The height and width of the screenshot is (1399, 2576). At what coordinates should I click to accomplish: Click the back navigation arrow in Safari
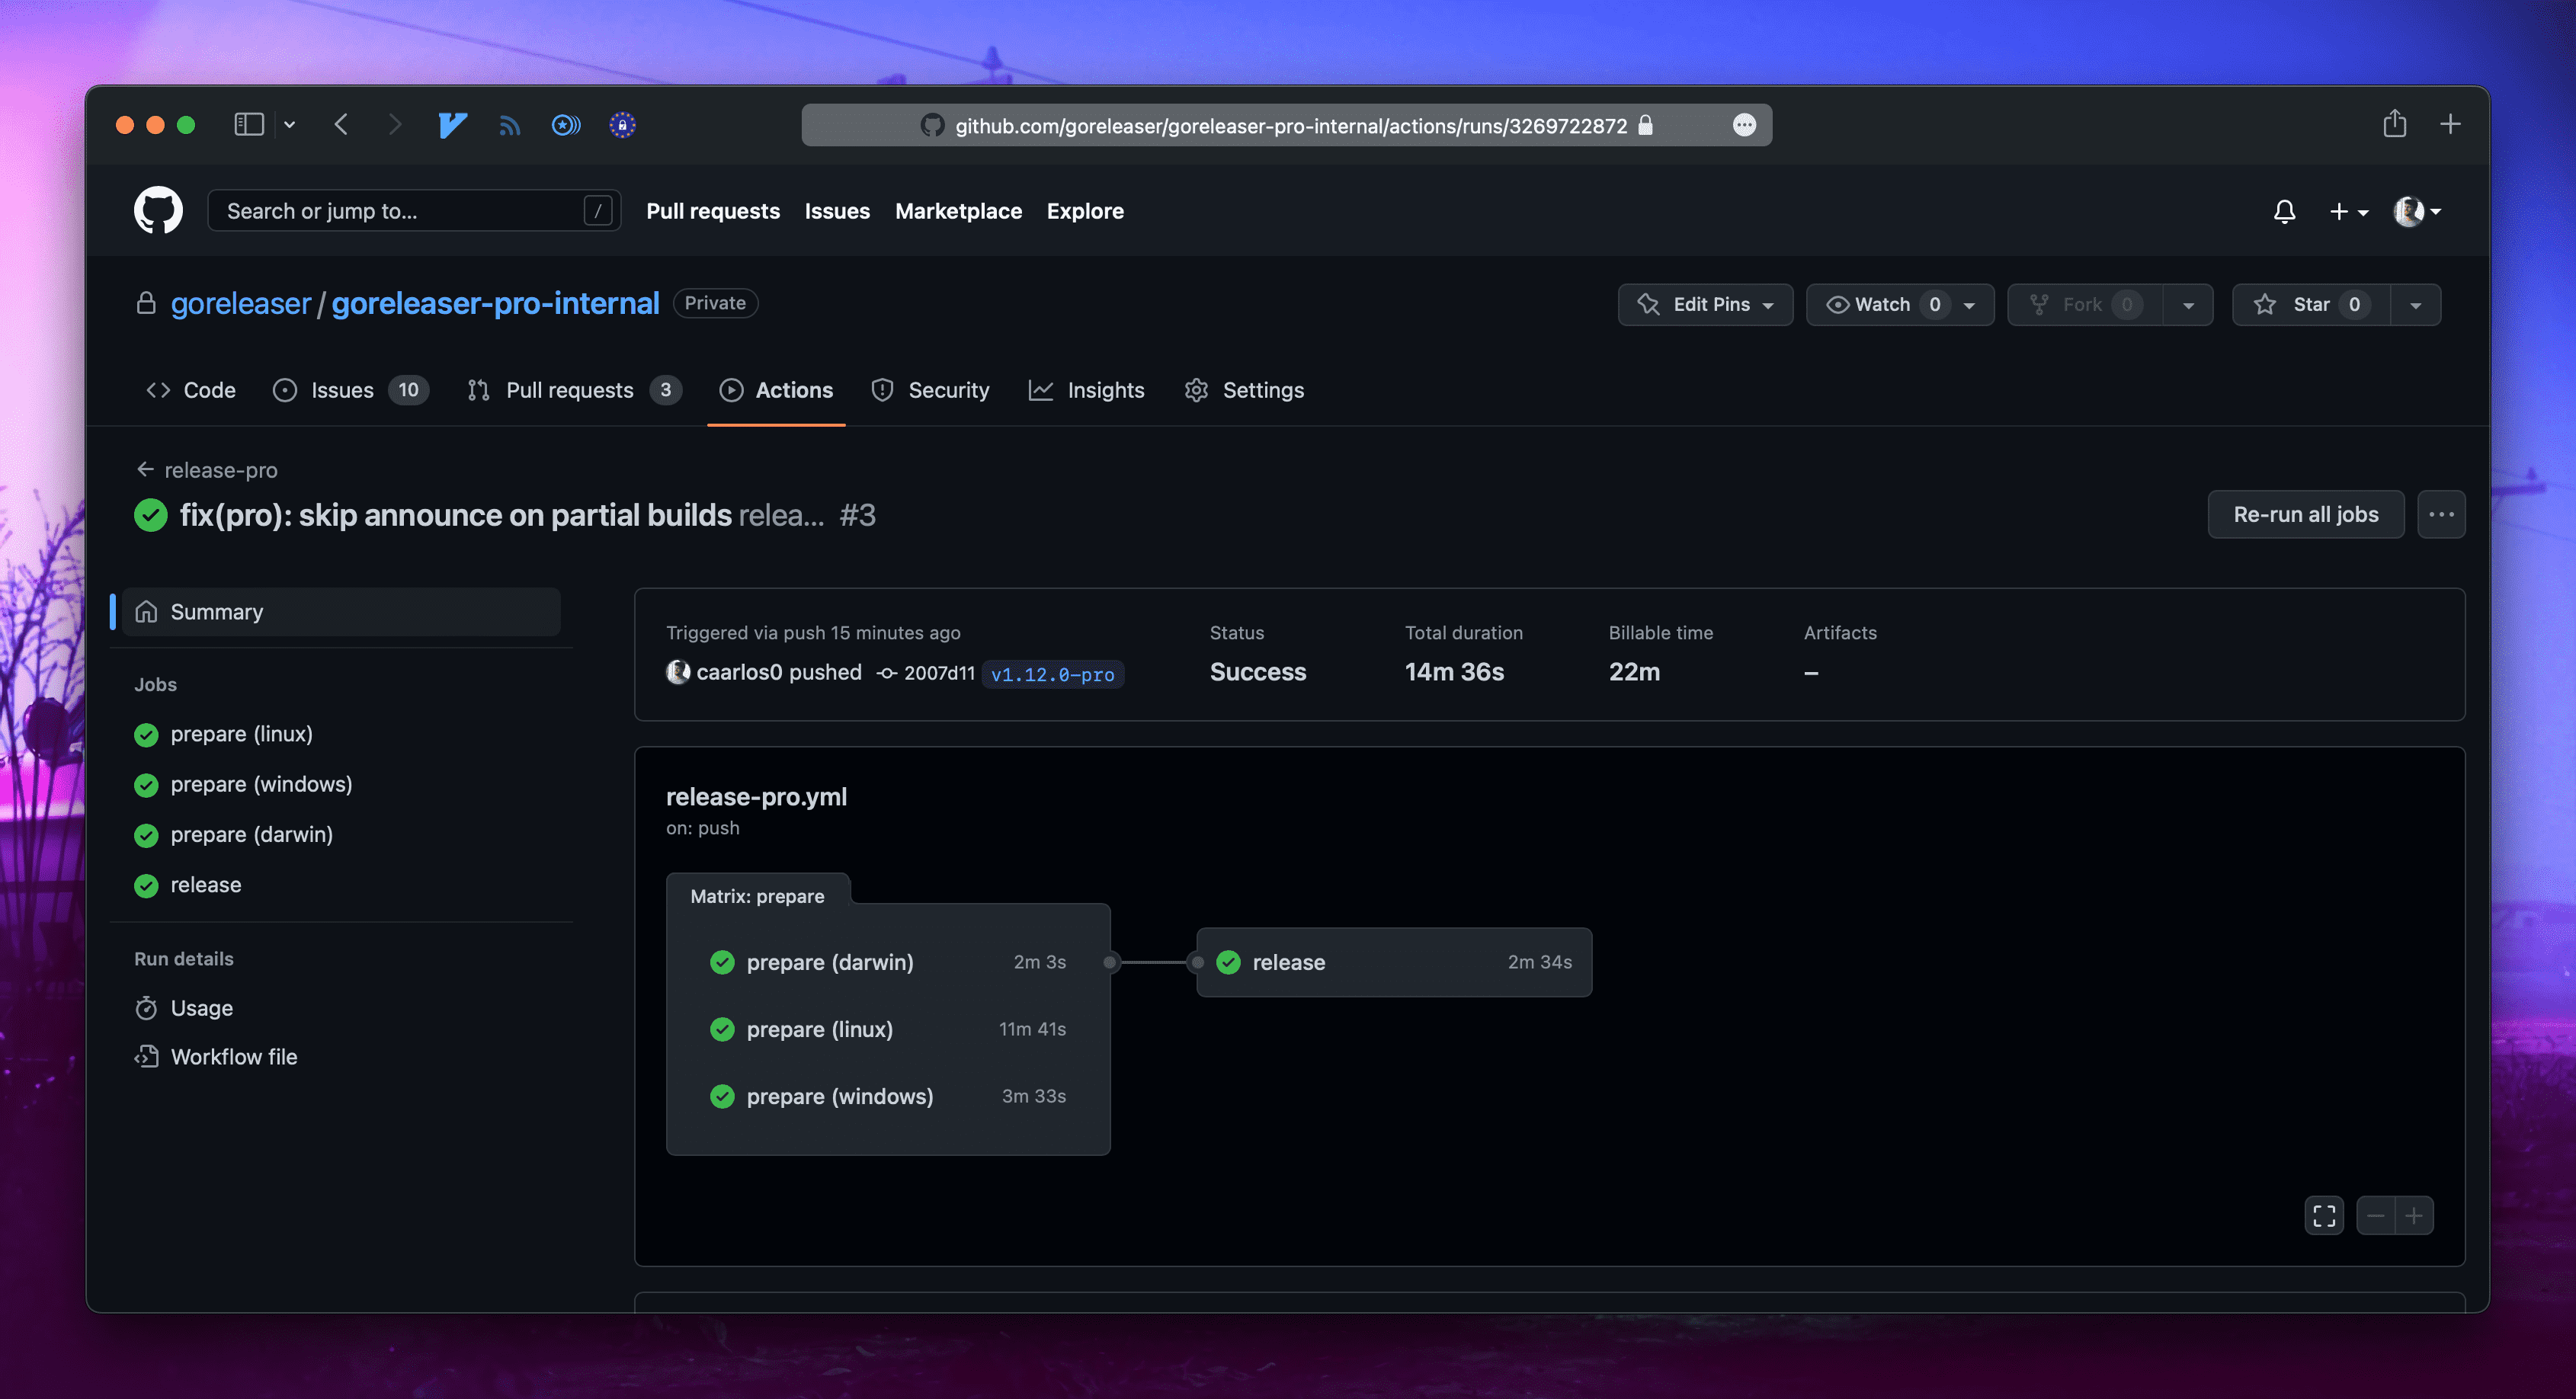[x=341, y=124]
